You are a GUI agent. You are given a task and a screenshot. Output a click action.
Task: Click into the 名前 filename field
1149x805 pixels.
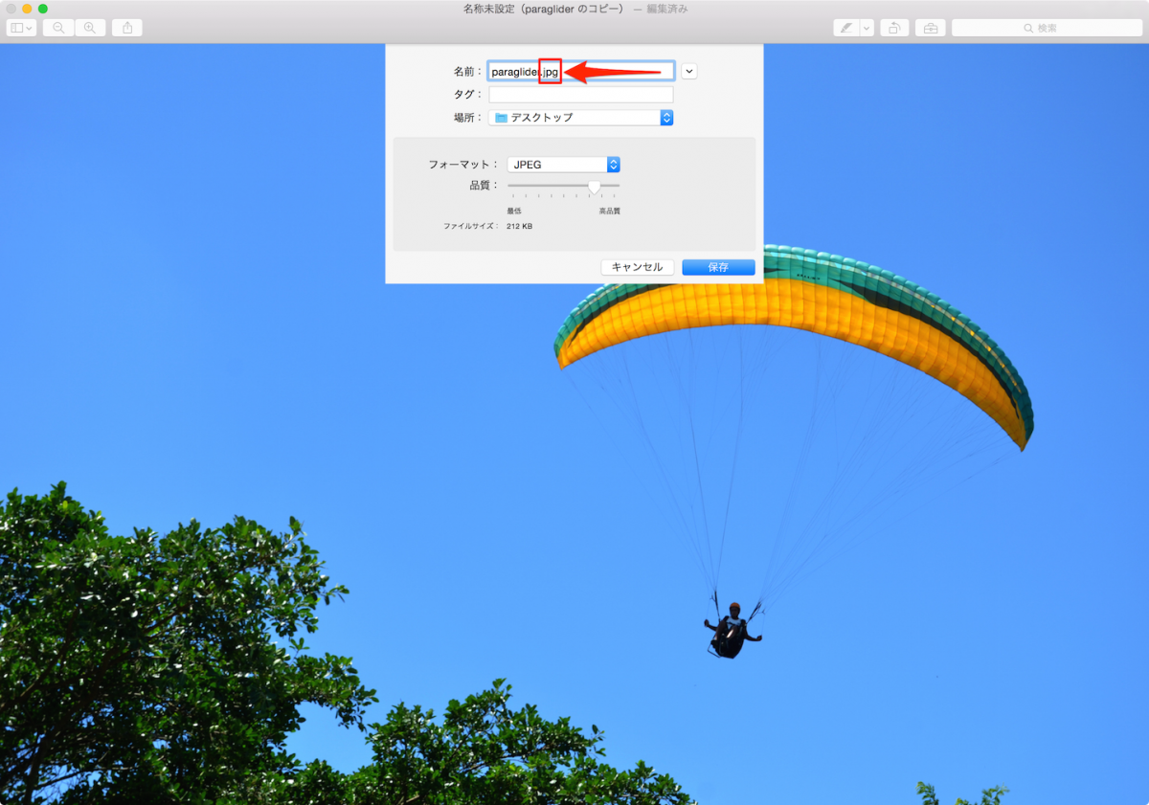[x=613, y=71]
